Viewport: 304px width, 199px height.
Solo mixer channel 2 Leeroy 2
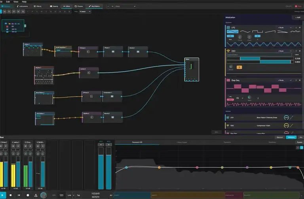pos(18,146)
